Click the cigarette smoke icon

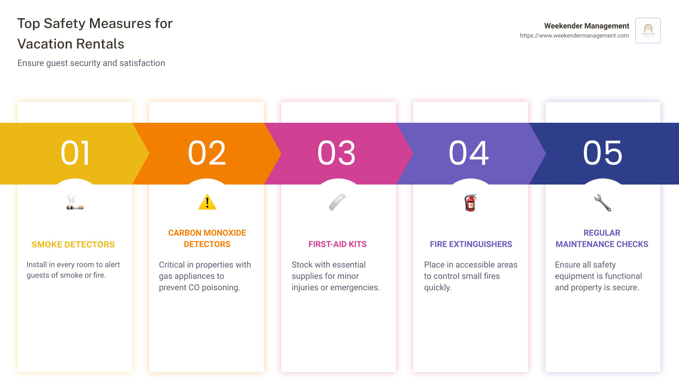[x=74, y=203]
